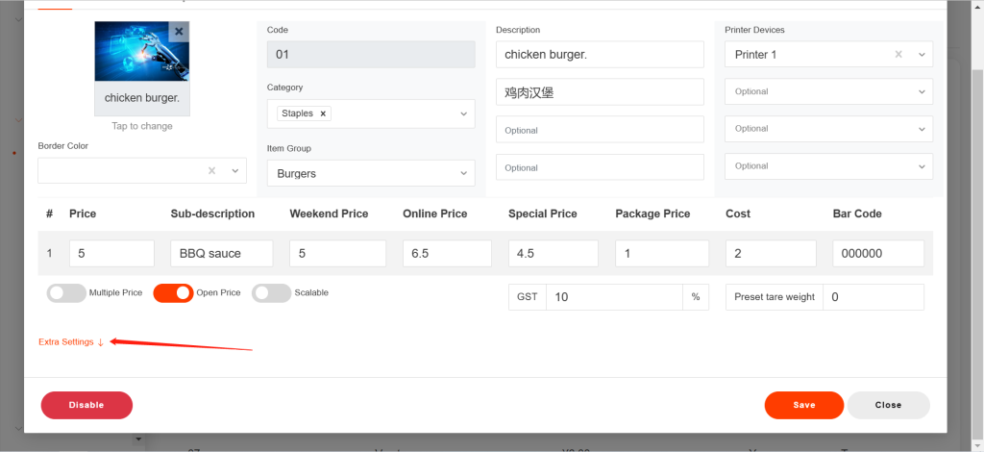The image size is (984, 452).
Task: Open the Printer 1 device dropdown
Action: click(922, 55)
